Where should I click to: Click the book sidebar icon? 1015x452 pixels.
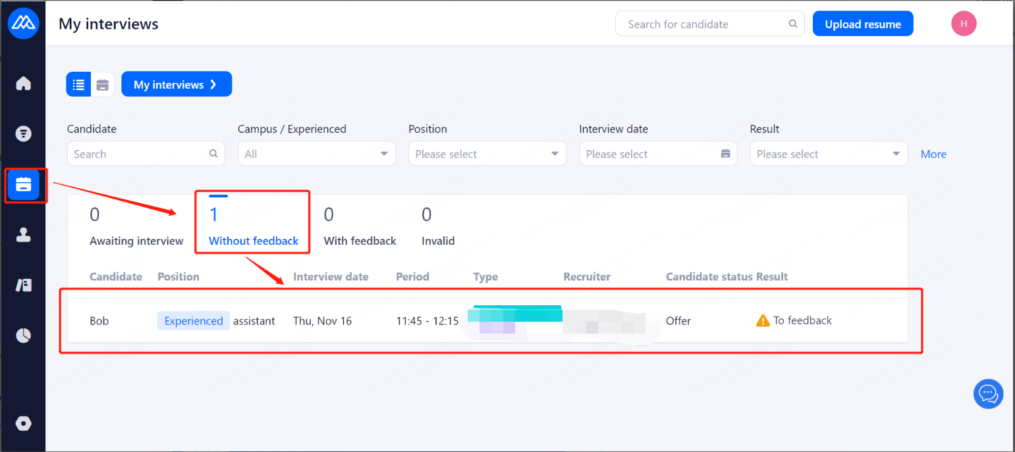(24, 285)
